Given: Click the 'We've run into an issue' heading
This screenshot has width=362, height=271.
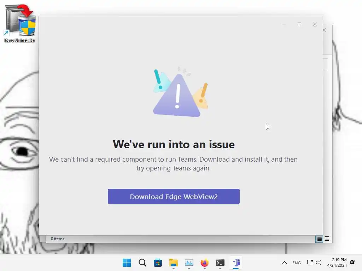Looking at the screenshot, I should [174, 144].
